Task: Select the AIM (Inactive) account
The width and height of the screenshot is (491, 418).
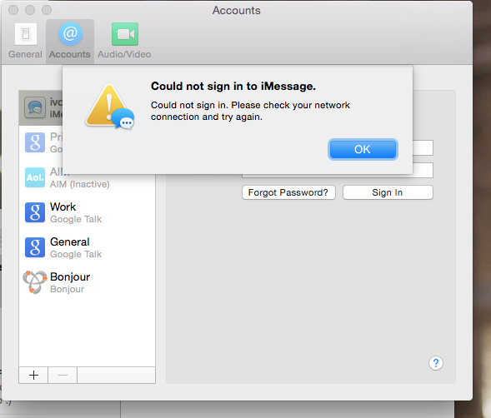Action: pos(87,177)
